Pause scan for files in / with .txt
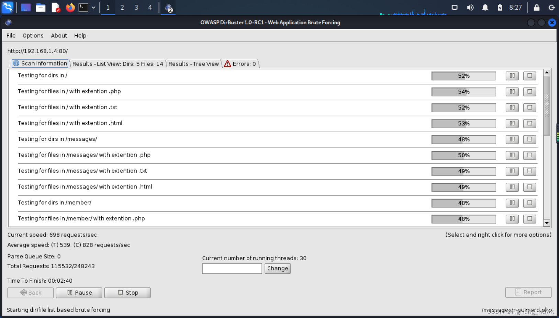 coord(512,107)
